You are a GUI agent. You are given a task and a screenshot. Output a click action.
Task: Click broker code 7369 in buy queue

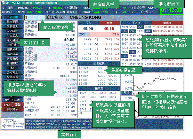point(125,27)
